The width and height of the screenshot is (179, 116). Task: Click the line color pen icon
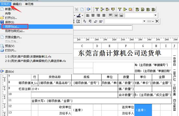[79, 15]
